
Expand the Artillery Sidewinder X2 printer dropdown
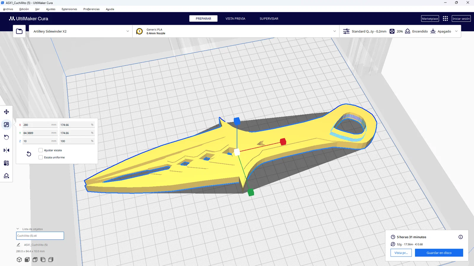(x=81, y=31)
